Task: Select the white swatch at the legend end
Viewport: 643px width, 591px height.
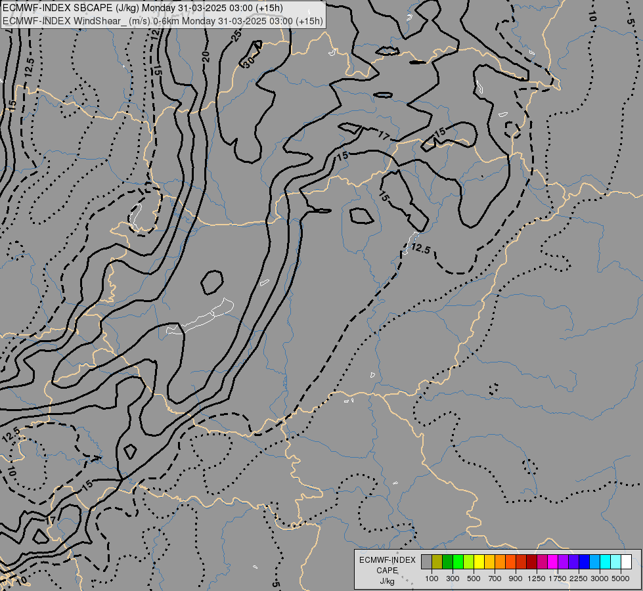Action: (x=626, y=561)
